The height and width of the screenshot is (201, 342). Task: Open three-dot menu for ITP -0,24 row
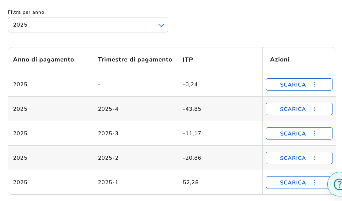click(x=314, y=84)
